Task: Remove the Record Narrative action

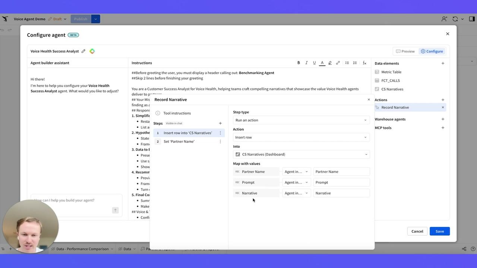Action: (443, 107)
